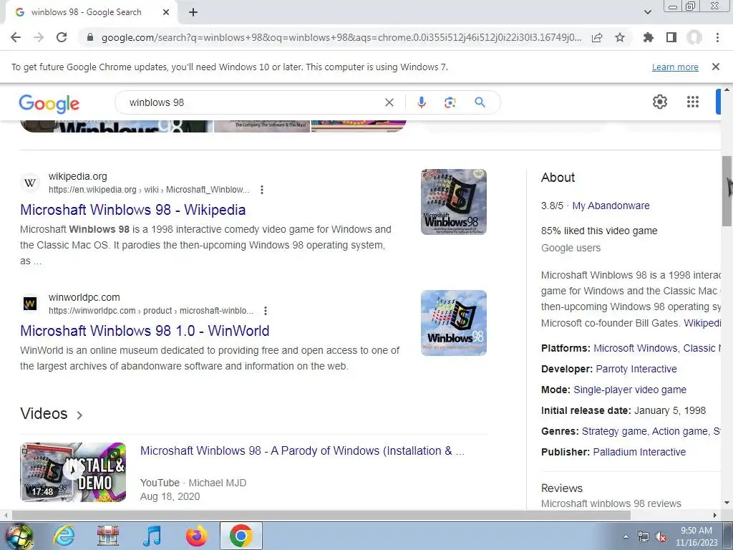Image resolution: width=733 pixels, height=550 pixels.
Task: Open the Microsoft Windows platform link
Action: click(x=635, y=349)
